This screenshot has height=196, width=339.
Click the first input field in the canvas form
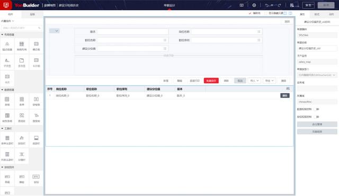(132, 32)
